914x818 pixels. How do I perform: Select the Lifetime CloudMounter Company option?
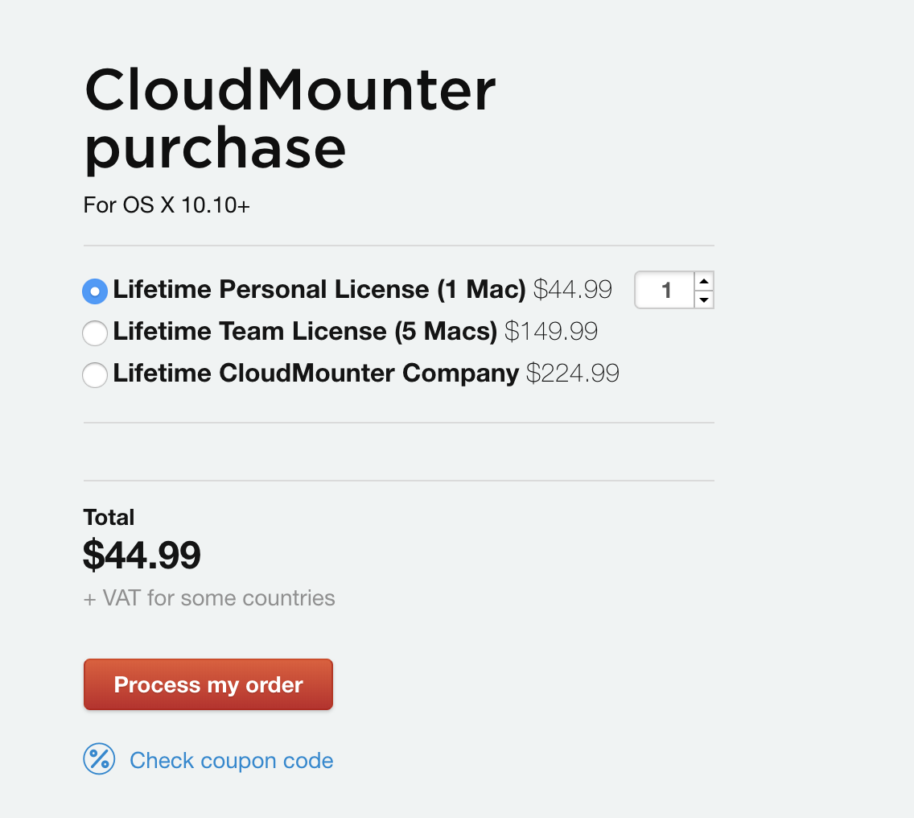click(94, 374)
